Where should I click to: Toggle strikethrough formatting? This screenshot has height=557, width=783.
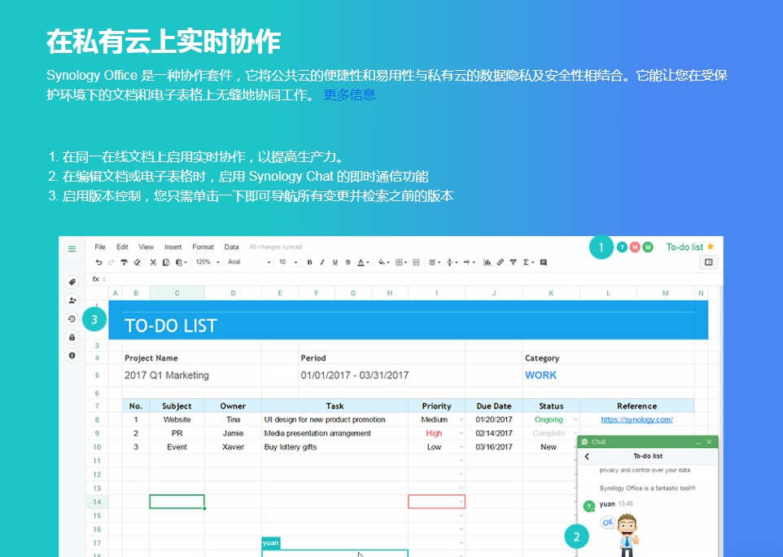(x=348, y=262)
